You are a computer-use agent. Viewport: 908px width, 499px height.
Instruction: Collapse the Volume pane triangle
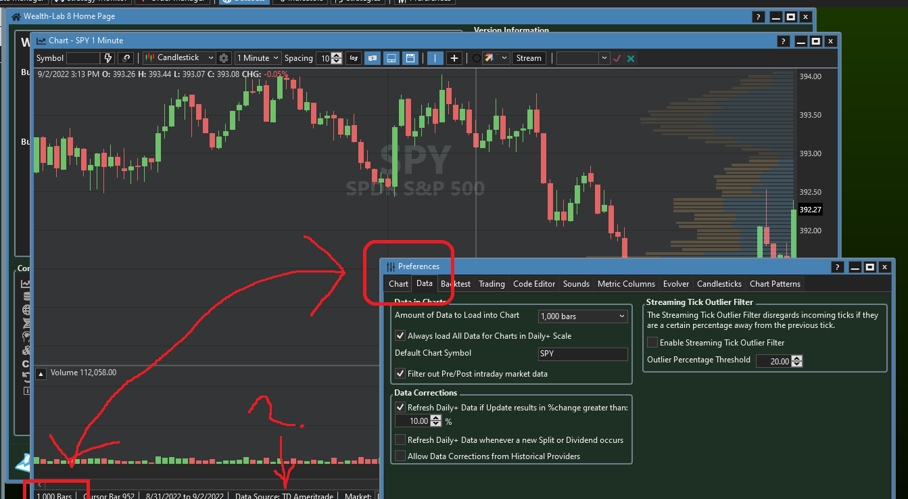41,373
